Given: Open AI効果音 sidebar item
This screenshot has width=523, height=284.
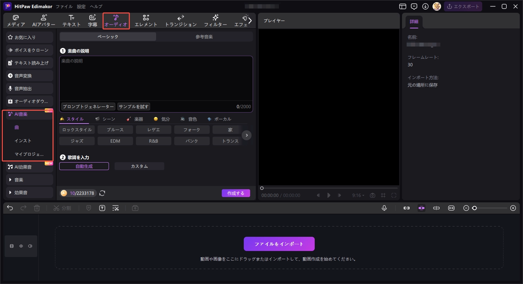Looking at the screenshot, I should [x=29, y=167].
